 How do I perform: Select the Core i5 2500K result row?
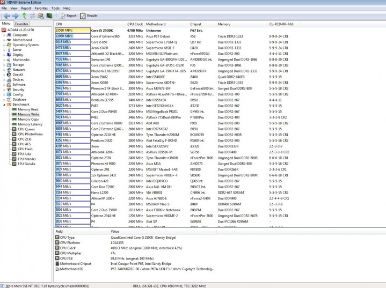[x=172, y=31]
